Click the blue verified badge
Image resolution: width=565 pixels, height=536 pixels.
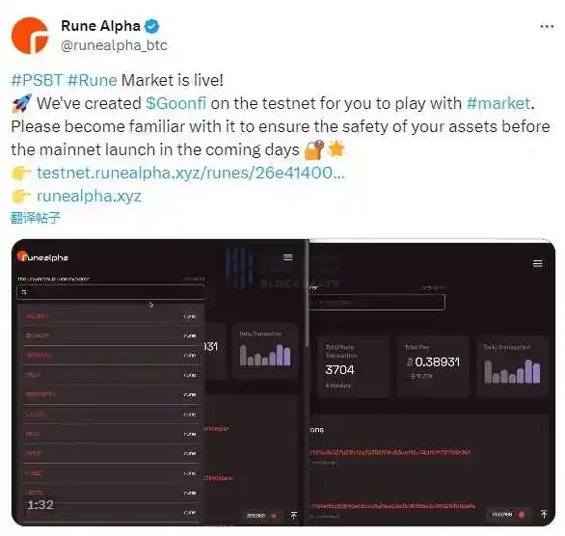point(151,26)
